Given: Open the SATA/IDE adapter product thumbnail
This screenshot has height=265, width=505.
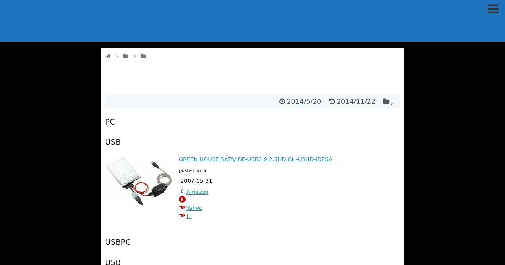Looking at the screenshot, I should tap(139, 180).
